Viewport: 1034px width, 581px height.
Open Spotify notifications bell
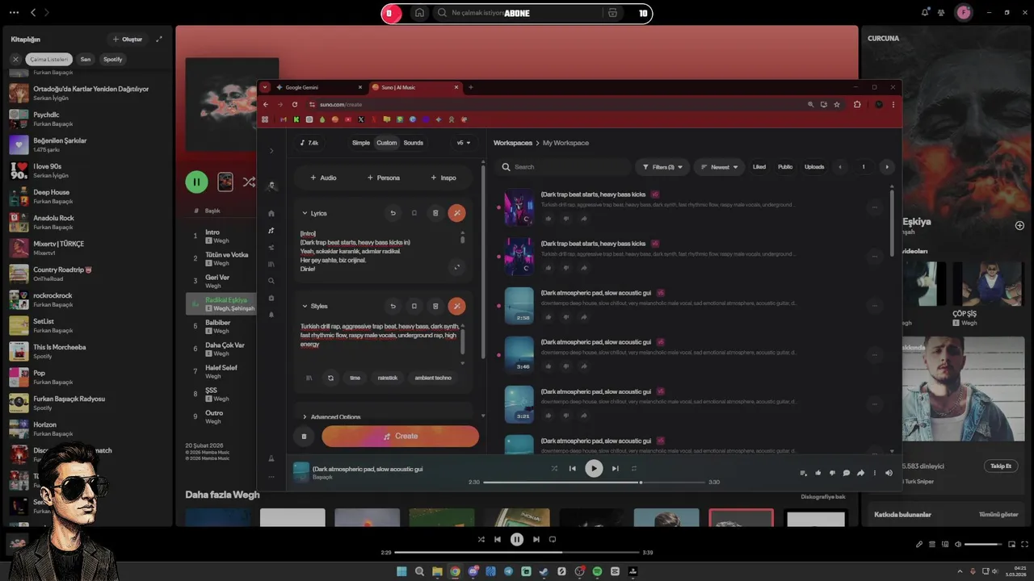925,12
